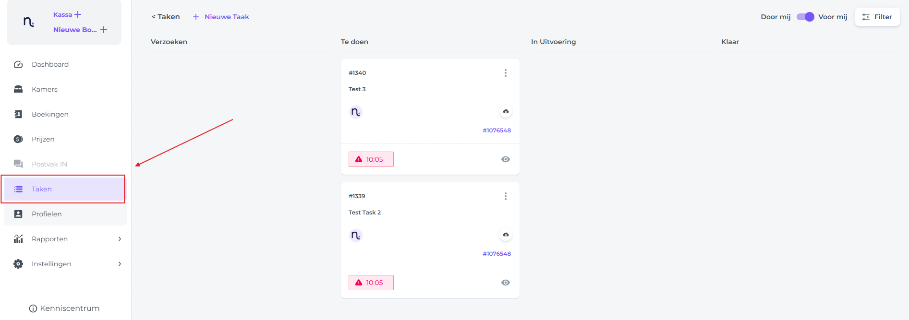Click the red 10:05 deadline badge on #1339

click(x=371, y=283)
